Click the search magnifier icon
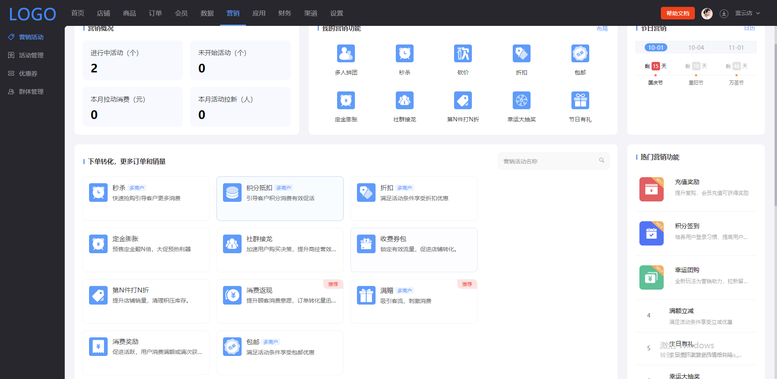Screen dimensions: 777x379 pyautogui.click(x=602, y=161)
